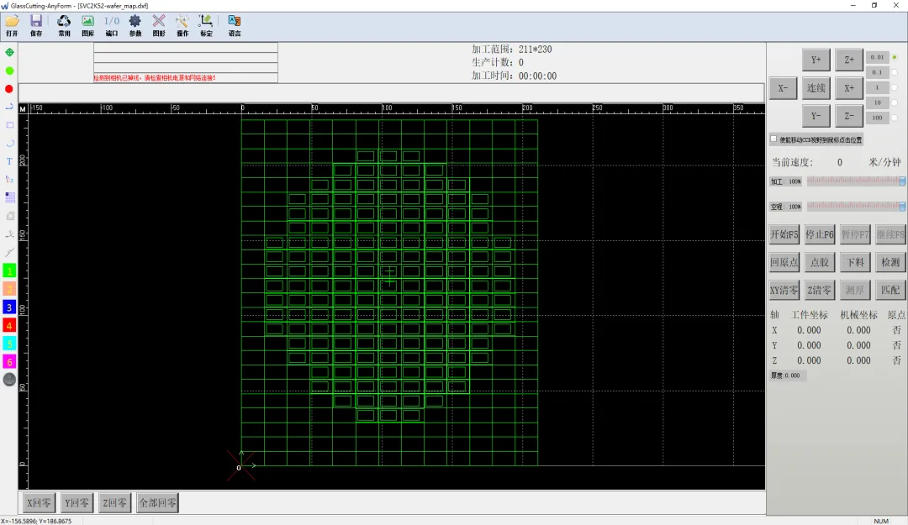Viewport: 908px width, 525px height.
Task: Adjust the 空程 idle travel speed slider
Action: click(x=856, y=206)
